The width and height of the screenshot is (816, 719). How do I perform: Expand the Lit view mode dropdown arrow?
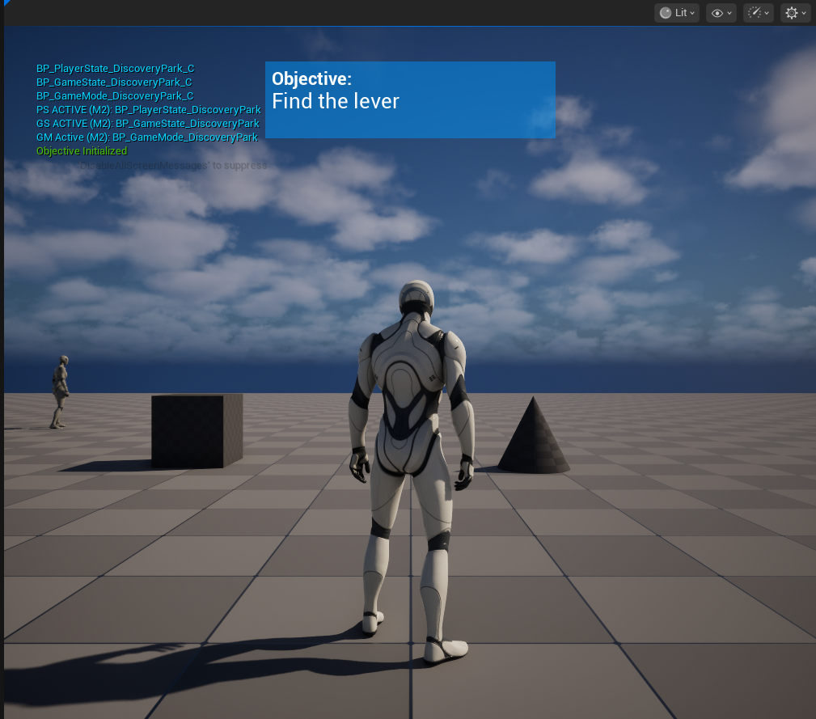point(692,13)
